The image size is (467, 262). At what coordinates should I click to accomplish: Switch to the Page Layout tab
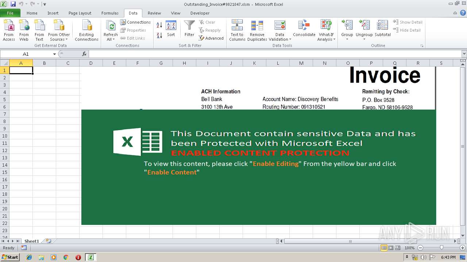(x=80, y=13)
